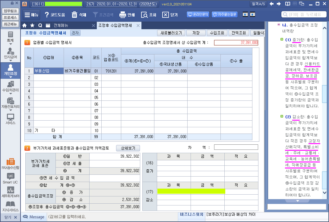Click the 삭제 trash icon in toolbar
Screen dimensions: 329x222
tap(79, 15)
